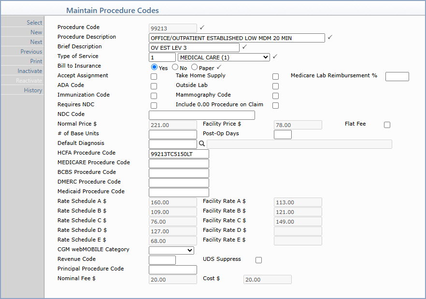The image size is (426, 299).
Task: Enable the Immunization Code checkbox
Action: (154, 96)
